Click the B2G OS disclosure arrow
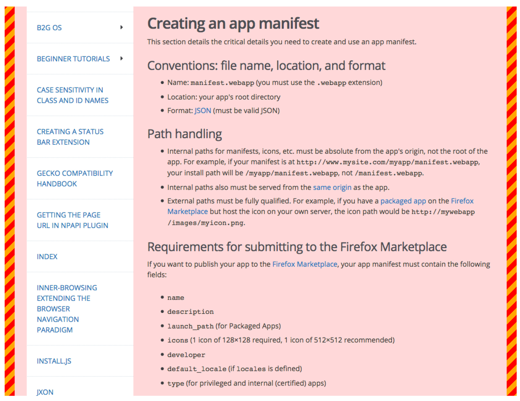520x401 pixels. click(x=122, y=27)
